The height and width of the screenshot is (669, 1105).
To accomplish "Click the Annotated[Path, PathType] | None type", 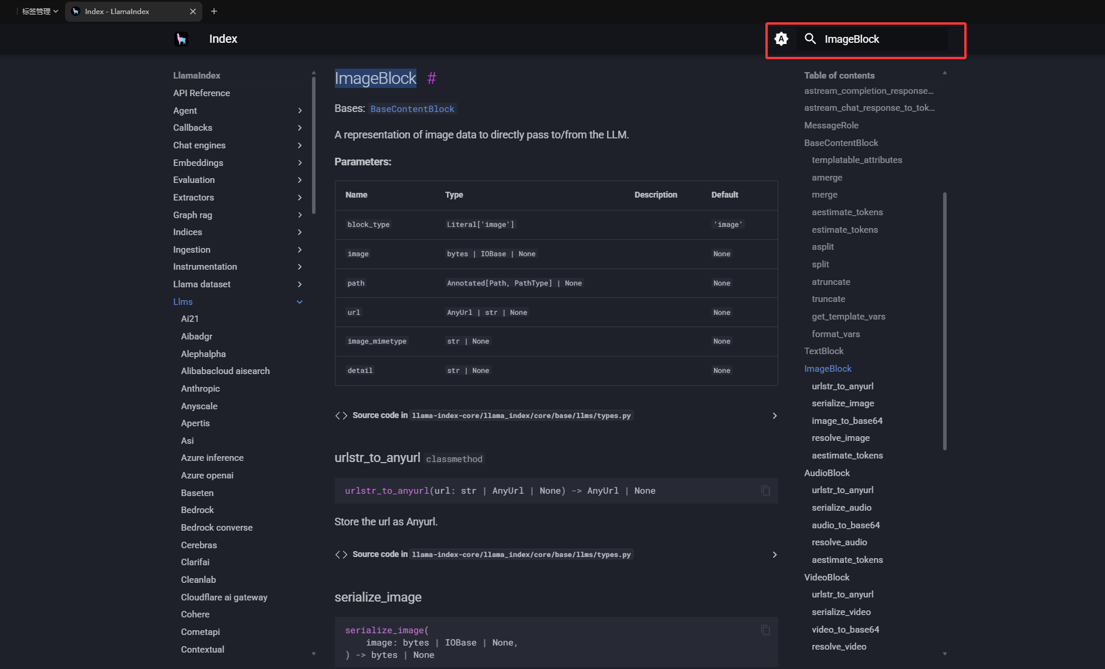I will 514,283.
